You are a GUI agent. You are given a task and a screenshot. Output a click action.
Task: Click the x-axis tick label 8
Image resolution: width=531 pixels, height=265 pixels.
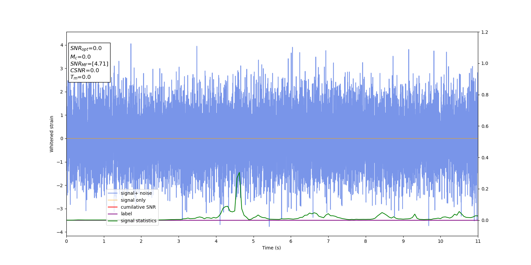(366, 241)
